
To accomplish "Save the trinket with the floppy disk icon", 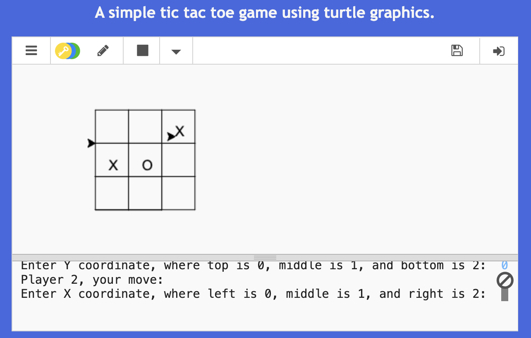I will [457, 51].
